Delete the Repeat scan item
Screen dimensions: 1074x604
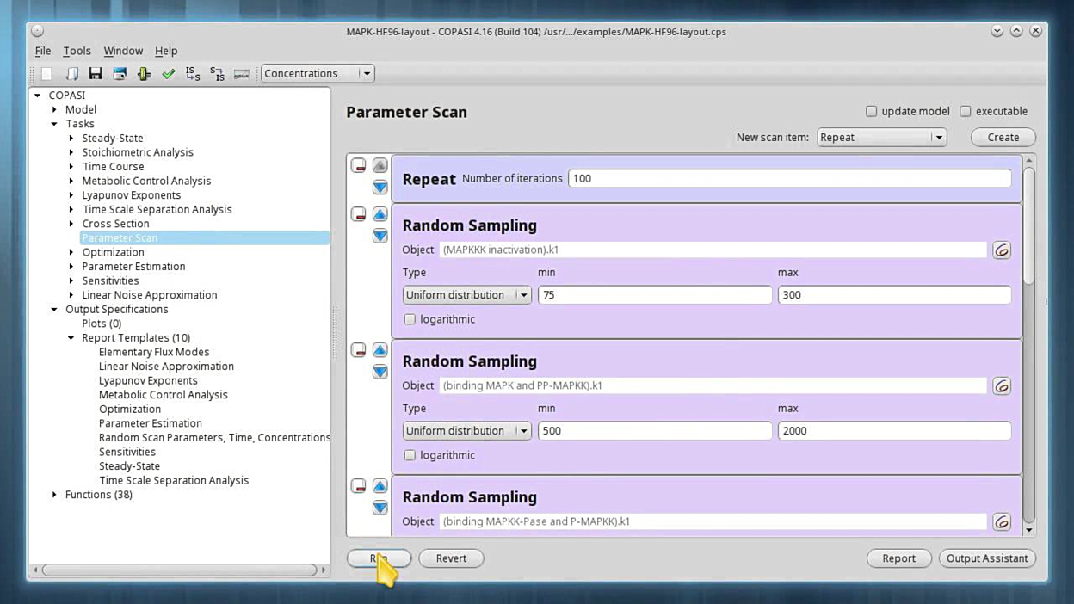358,165
